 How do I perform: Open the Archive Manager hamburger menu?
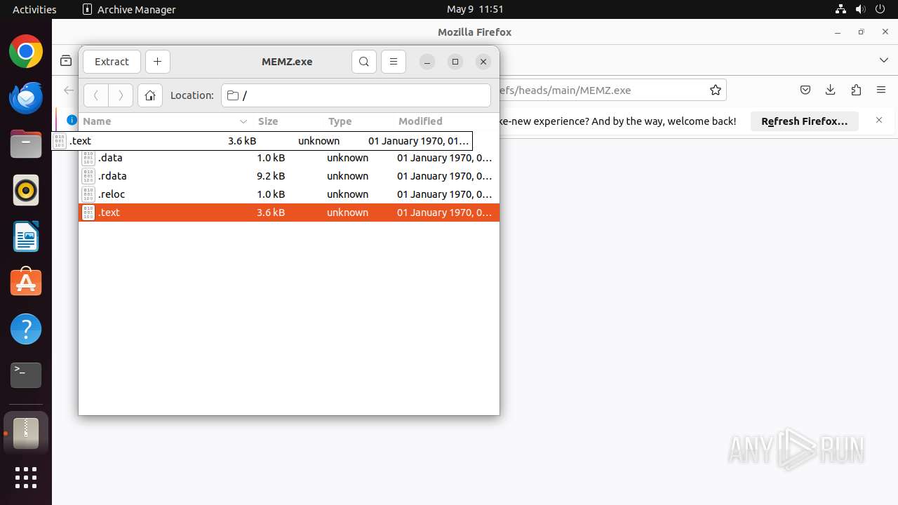point(394,62)
